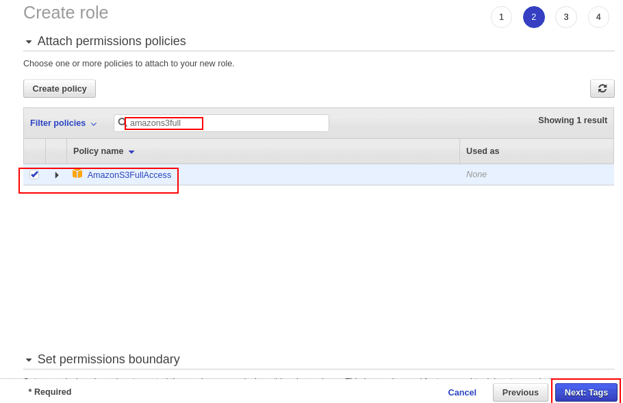Click the refresh policies icon button
623x403 pixels.
602,88
